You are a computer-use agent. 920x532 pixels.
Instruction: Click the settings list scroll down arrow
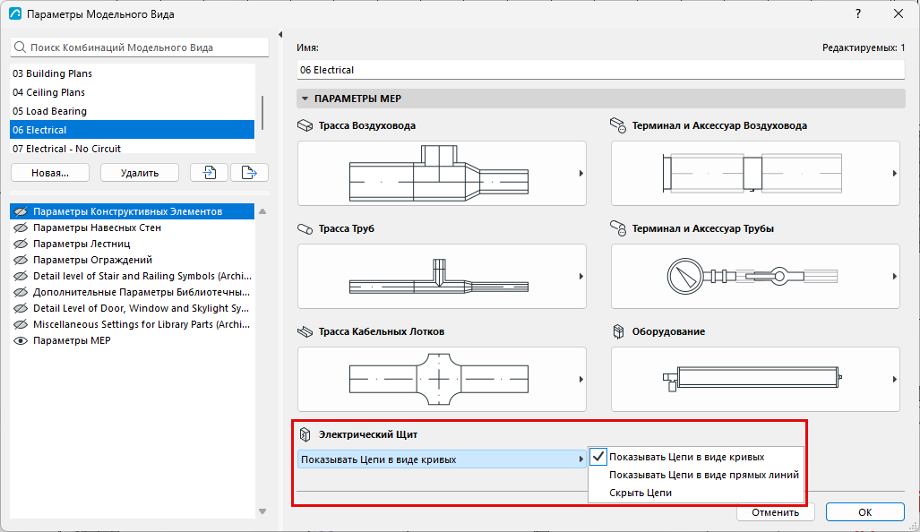click(262, 511)
